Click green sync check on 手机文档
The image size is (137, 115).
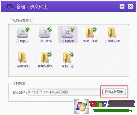50,29
